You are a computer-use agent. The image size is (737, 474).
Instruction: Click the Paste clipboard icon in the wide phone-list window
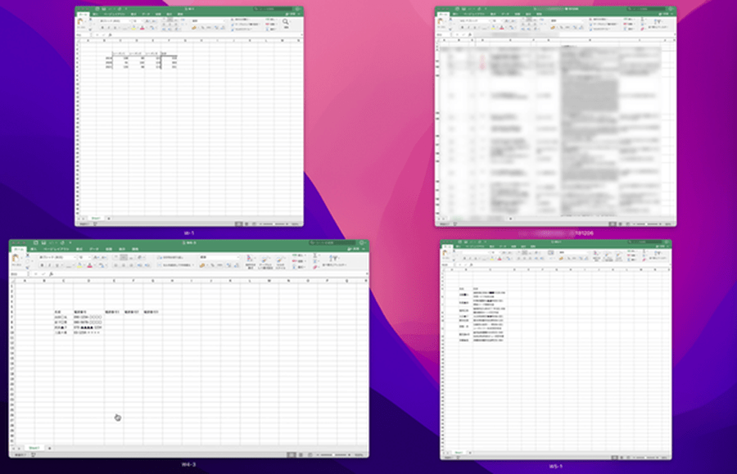coord(15,258)
